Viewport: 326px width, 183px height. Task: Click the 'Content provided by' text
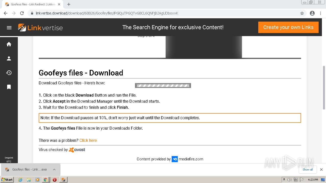(x=154, y=159)
